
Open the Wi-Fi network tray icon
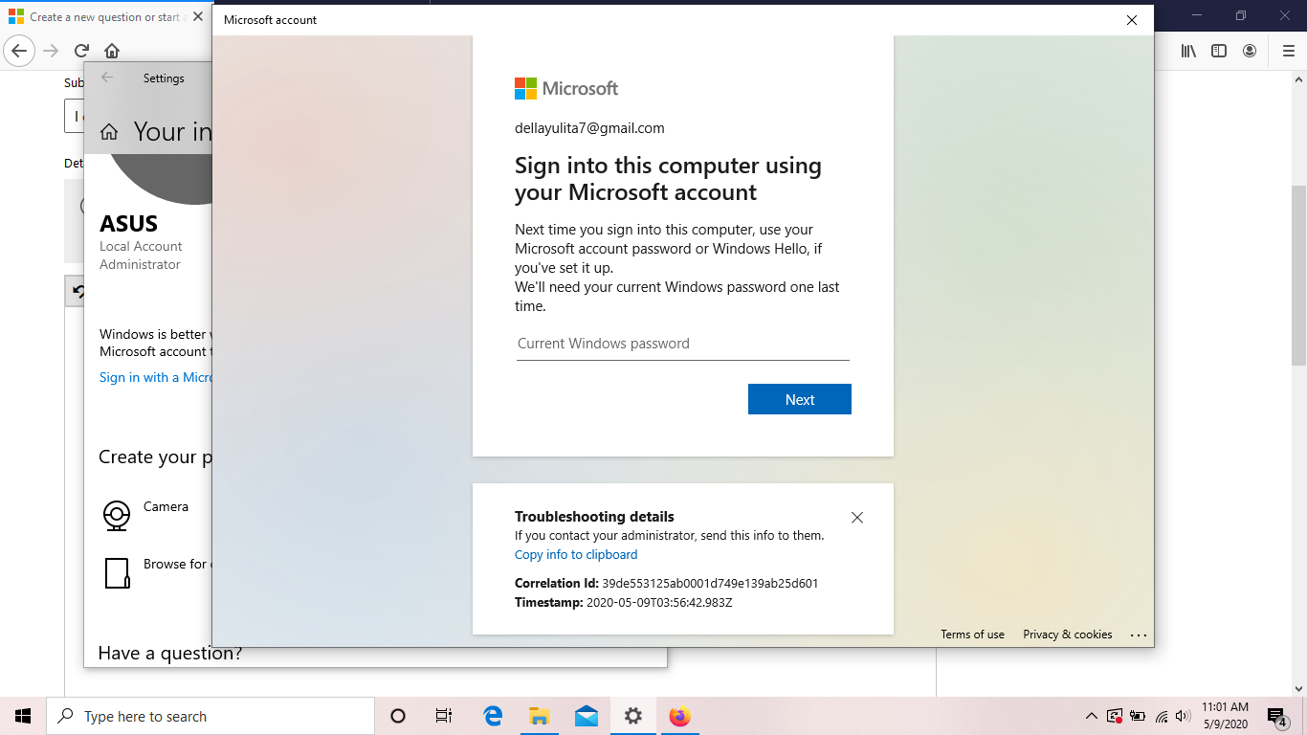pyautogui.click(x=1162, y=716)
